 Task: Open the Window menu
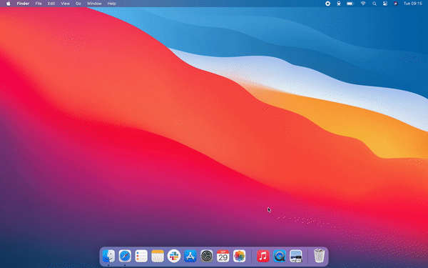pyautogui.click(x=94, y=4)
